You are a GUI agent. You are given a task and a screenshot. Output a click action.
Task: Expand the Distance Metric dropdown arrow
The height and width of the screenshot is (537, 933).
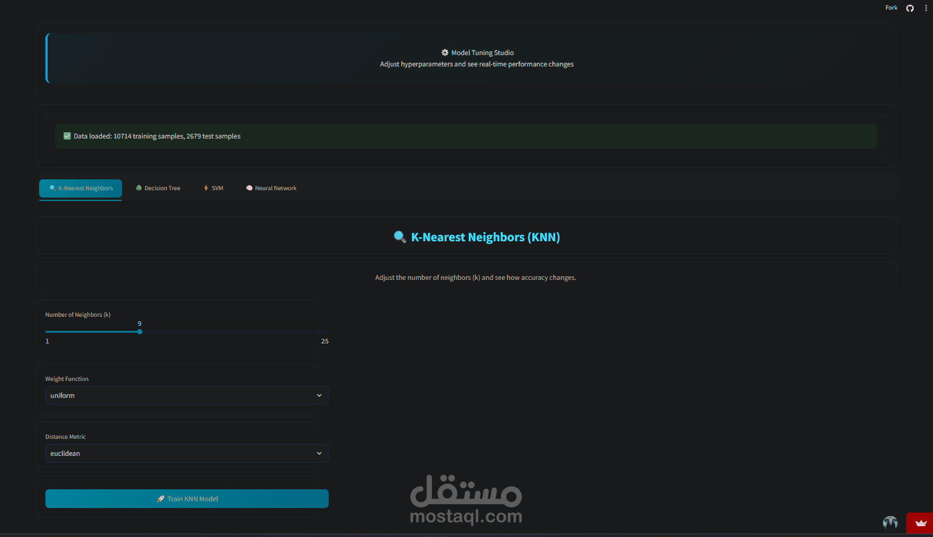pos(319,454)
